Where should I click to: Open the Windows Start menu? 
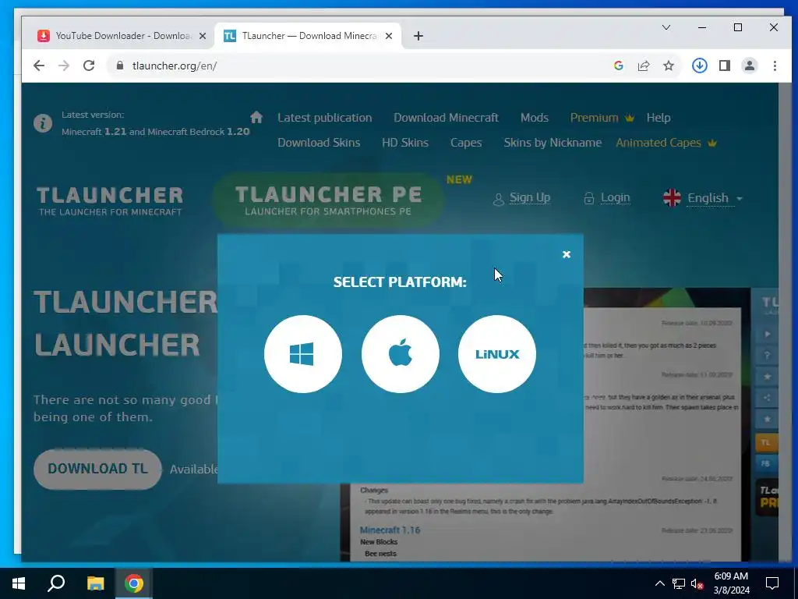19,583
